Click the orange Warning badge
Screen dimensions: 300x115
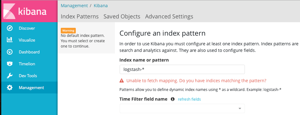click(x=68, y=31)
